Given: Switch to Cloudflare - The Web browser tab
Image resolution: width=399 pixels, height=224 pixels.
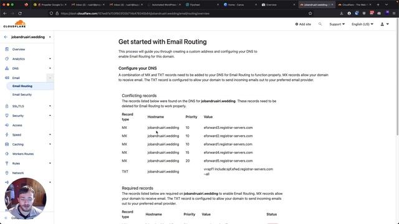Looking at the screenshot, I should 354,4.
